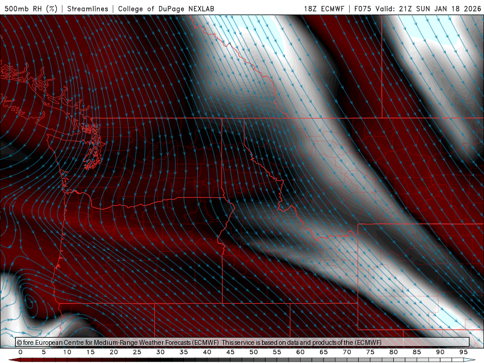The width and height of the screenshot is (484, 363).
Task: Click the '90' value on the color scale
Action: click(x=440, y=352)
